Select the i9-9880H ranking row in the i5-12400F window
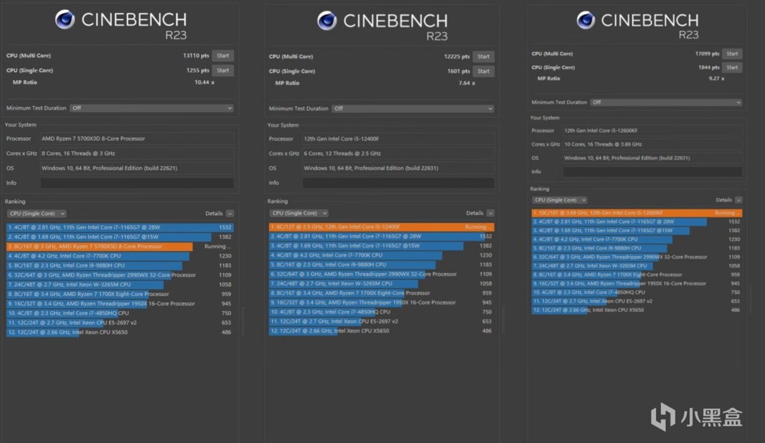 (x=381, y=264)
